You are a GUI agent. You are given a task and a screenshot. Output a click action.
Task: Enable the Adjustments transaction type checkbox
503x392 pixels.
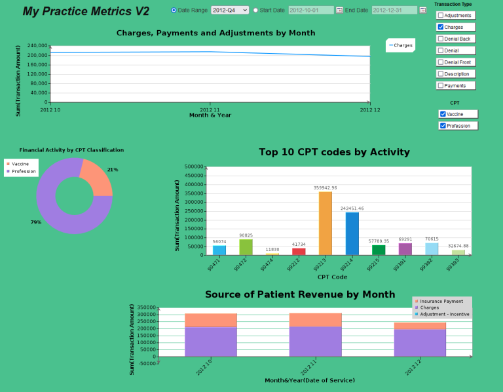pyautogui.click(x=441, y=15)
